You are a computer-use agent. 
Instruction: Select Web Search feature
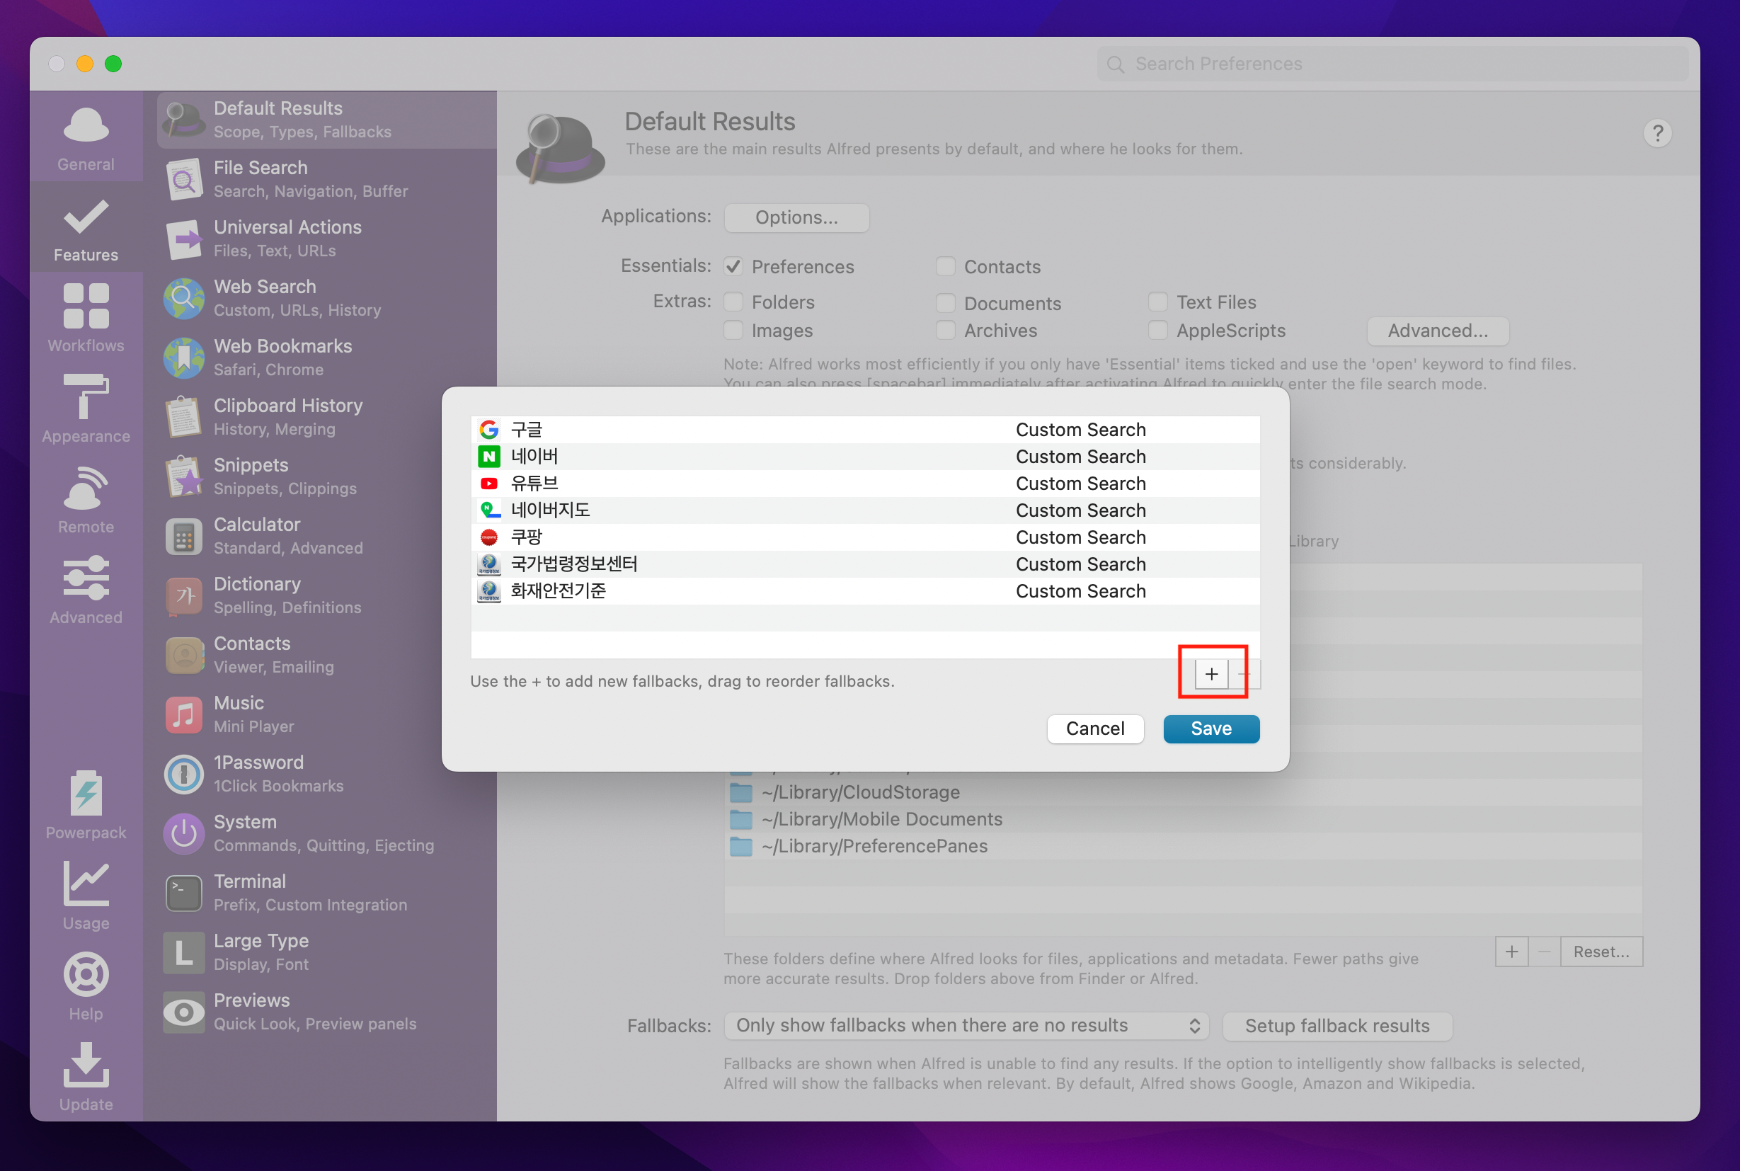[x=327, y=298]
